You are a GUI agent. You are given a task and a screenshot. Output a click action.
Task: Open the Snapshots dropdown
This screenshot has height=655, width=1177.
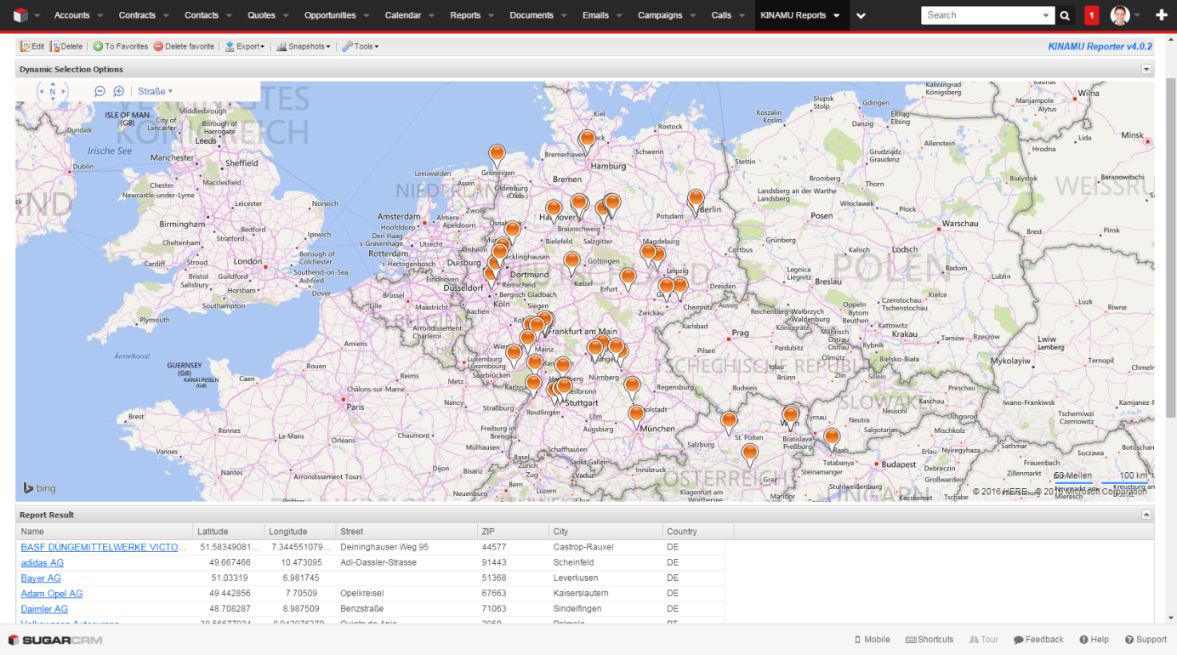[x=304, y=47]
